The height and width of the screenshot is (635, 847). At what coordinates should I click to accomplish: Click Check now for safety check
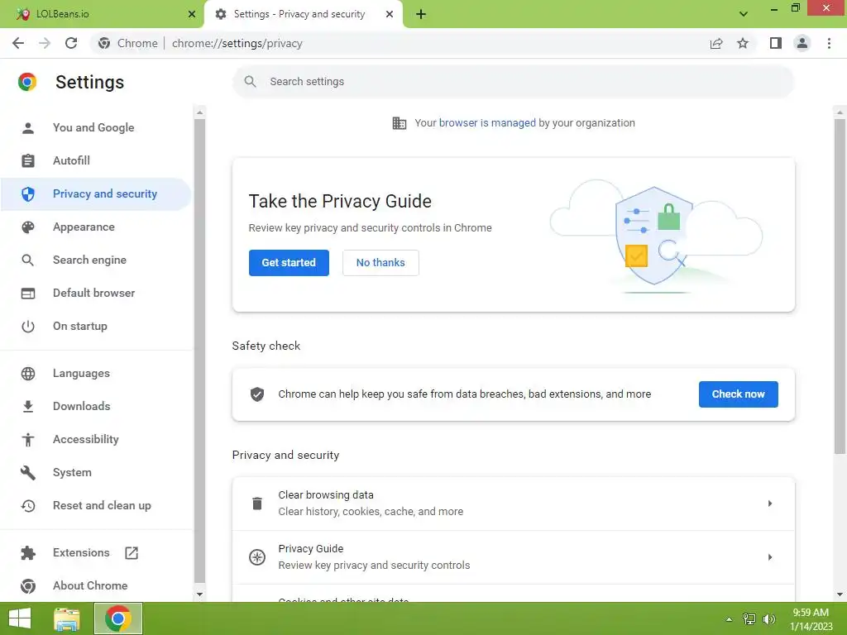click(x=738, y=394)
